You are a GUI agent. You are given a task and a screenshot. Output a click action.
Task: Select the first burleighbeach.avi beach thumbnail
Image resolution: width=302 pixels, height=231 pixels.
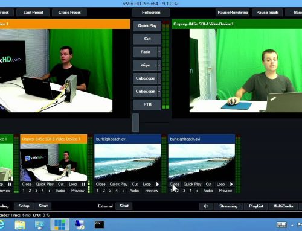pos(127,162)
